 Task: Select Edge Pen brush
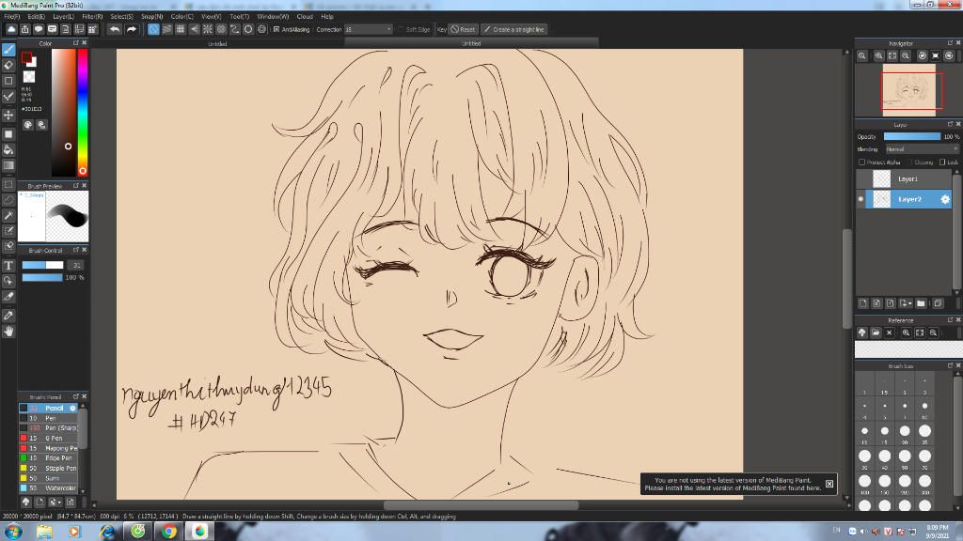tap(49, 458)
